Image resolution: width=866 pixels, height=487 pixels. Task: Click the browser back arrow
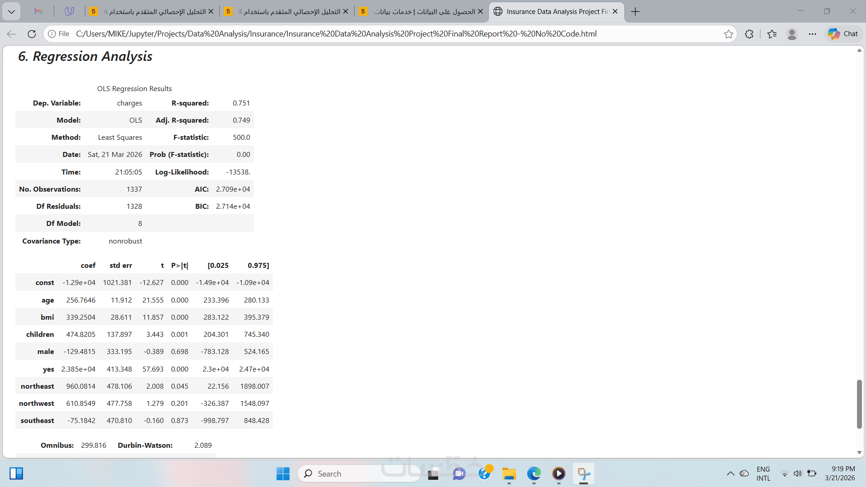pyautogui.click(x=12, y=34)
